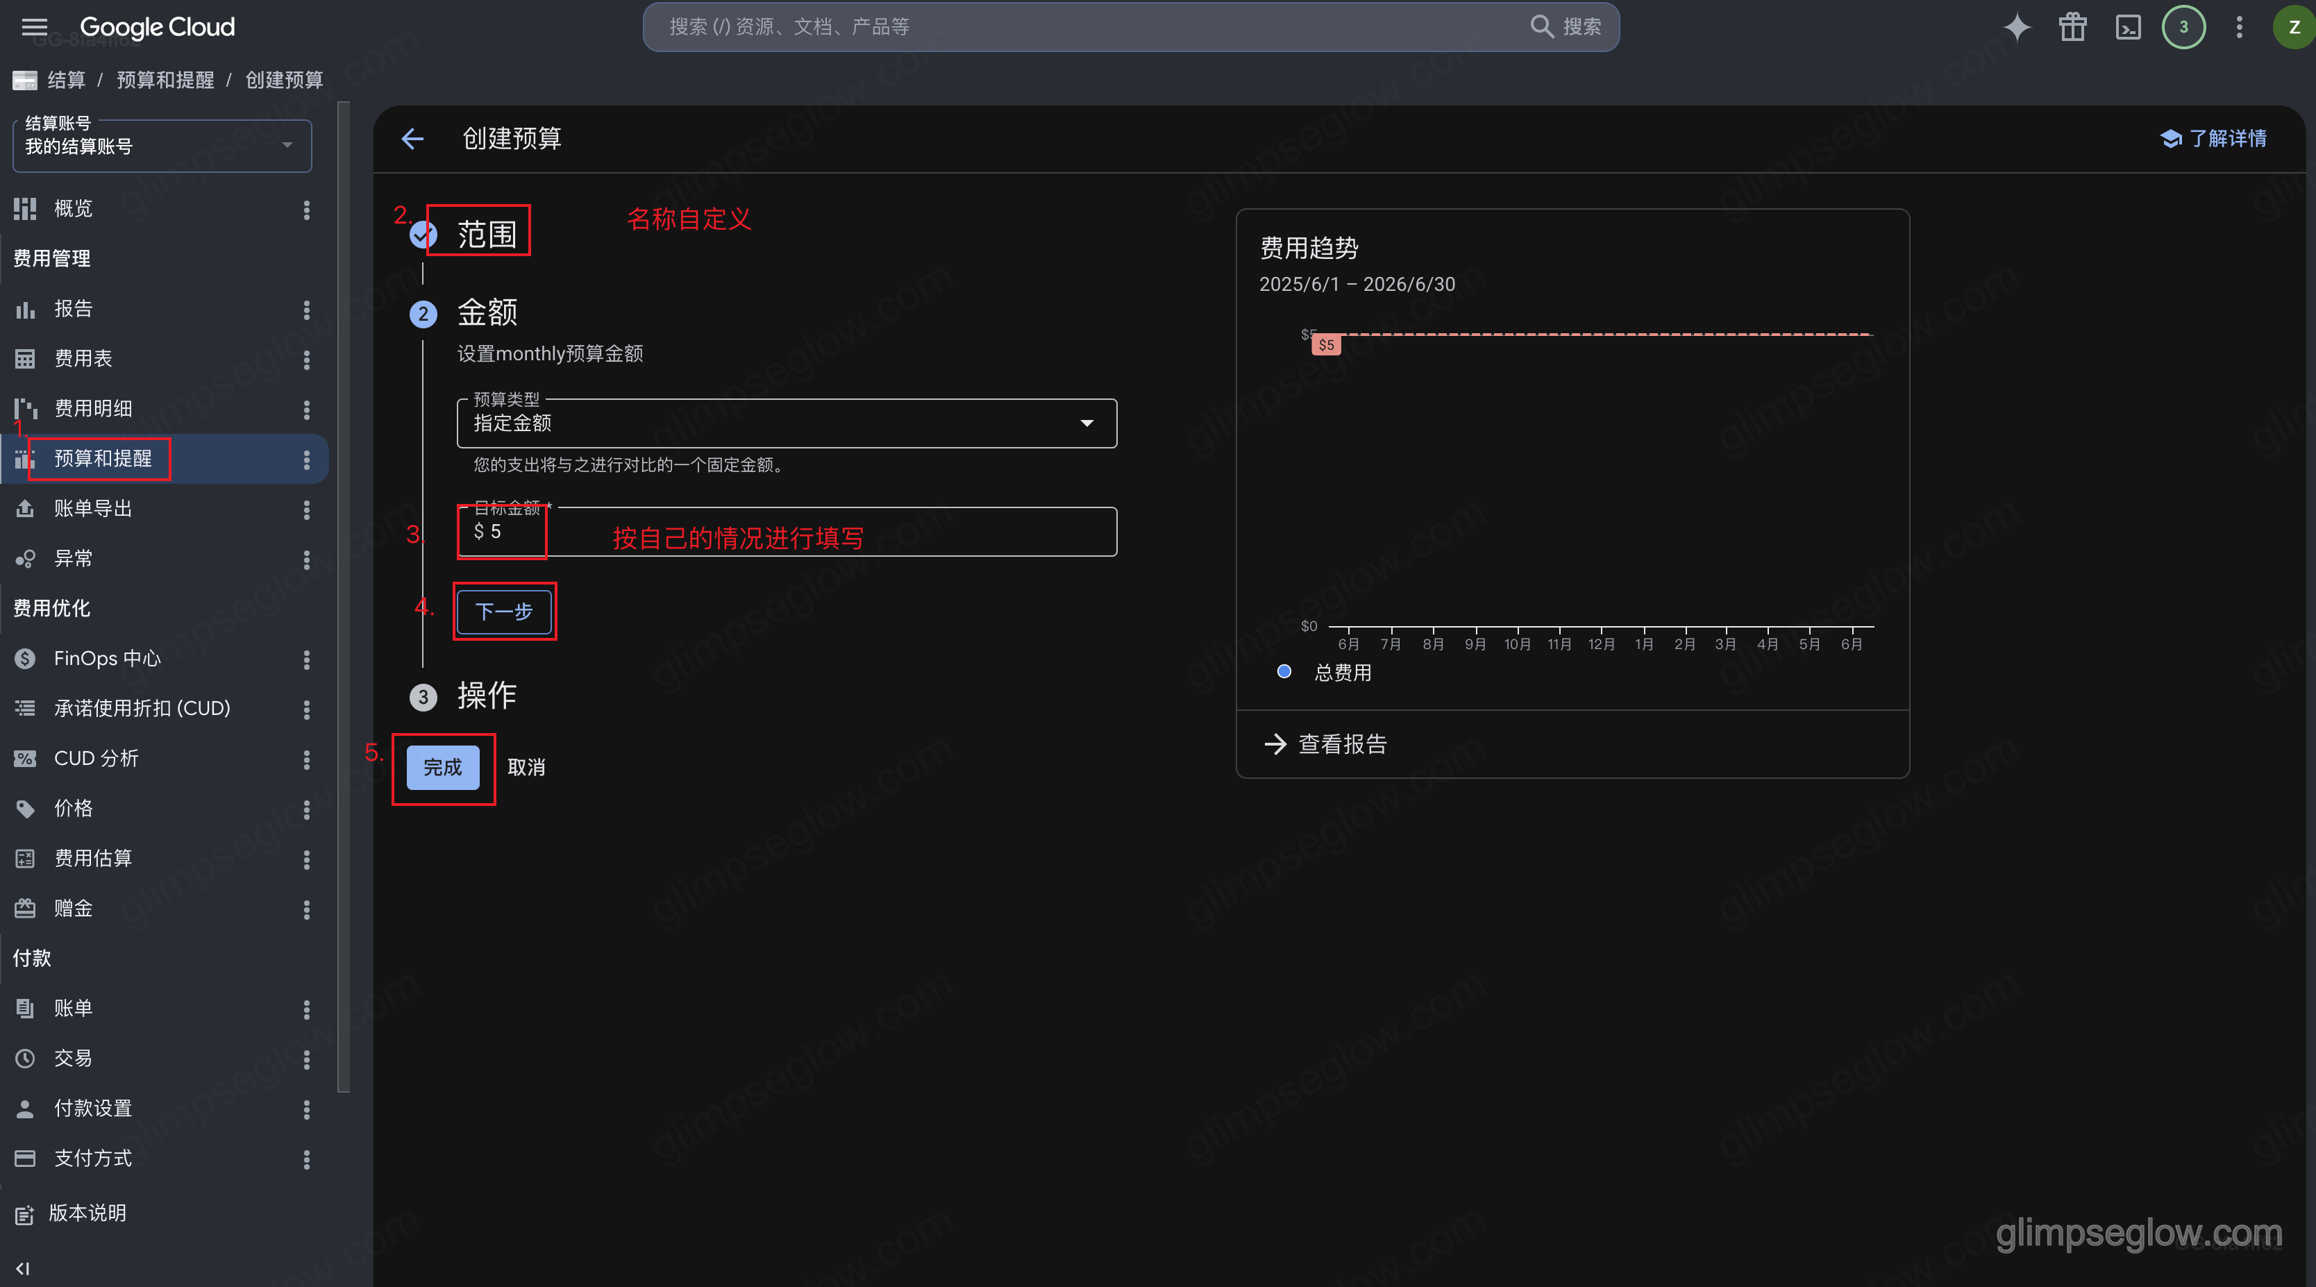Expand the 操作 step section
This screenshot has height=1287, width=2316.
pos(487,695)
